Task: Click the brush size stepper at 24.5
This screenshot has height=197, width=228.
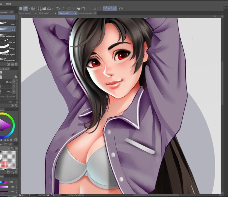Action: point(11,82)
